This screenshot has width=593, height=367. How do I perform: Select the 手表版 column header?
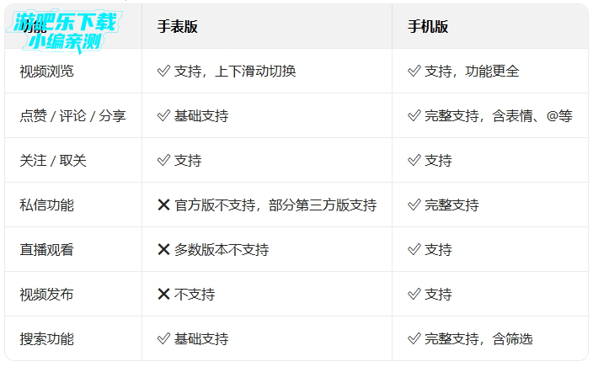tap(178, 27)
